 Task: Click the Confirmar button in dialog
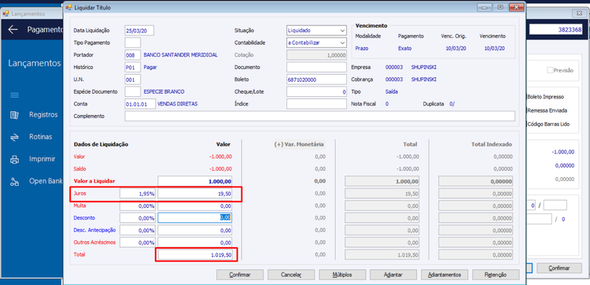(240, 275)
